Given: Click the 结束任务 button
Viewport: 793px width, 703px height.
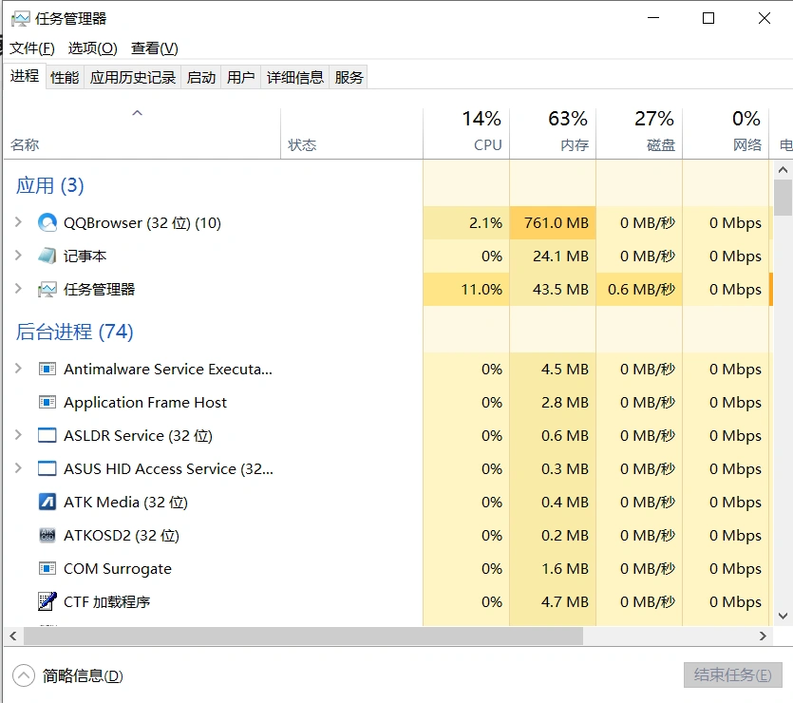Looking at the screenshot, I should (731, 674).
